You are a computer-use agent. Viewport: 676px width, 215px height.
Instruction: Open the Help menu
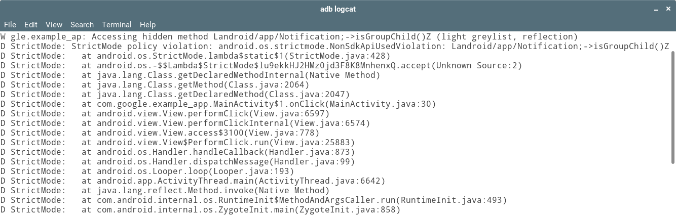point(147,24)
